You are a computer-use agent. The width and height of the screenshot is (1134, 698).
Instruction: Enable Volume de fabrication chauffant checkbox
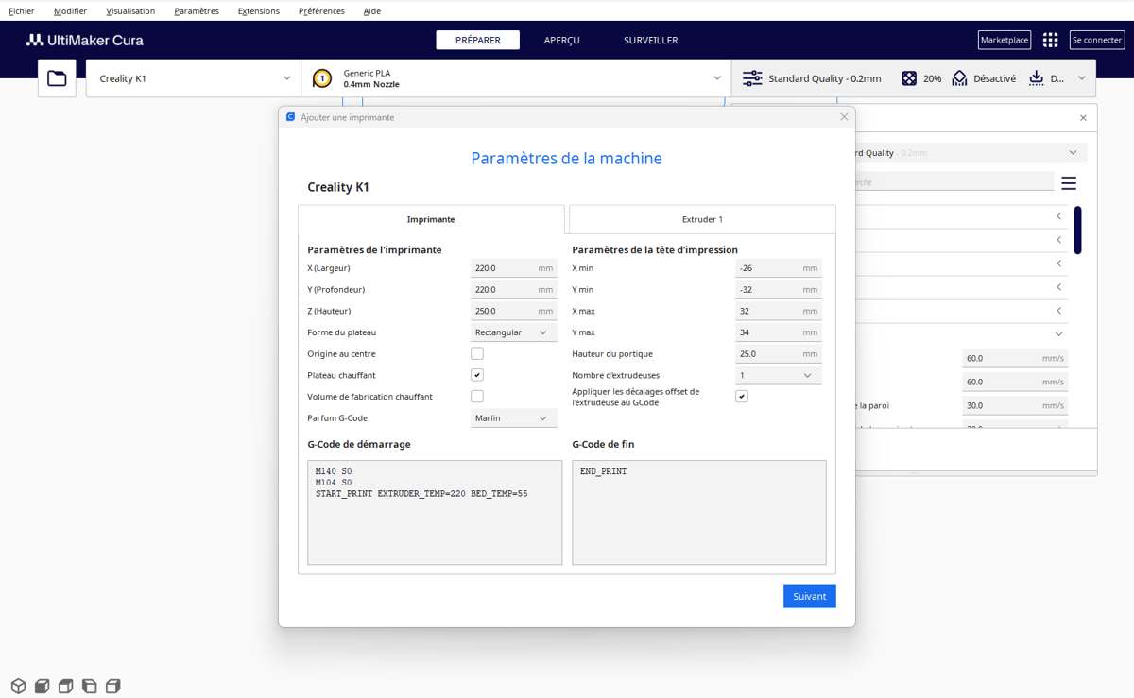(x=477, y=397)
